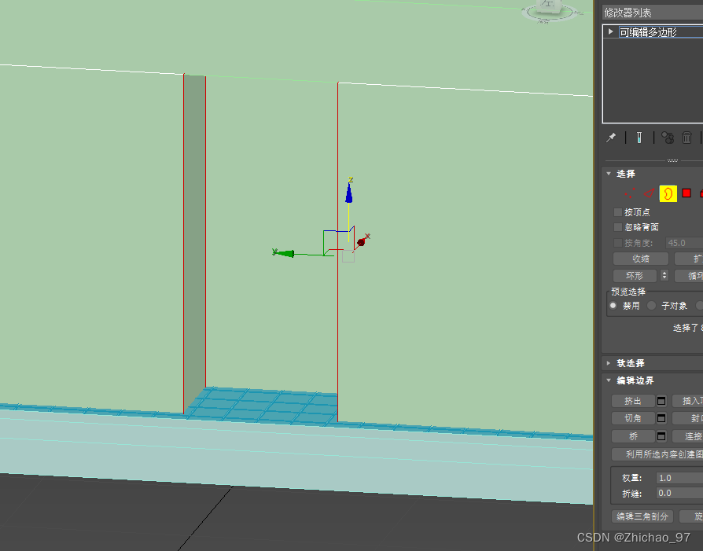Select the 子对象 preview radio button
The height and width of the screenshot is (551, 703).
(651, 306)
